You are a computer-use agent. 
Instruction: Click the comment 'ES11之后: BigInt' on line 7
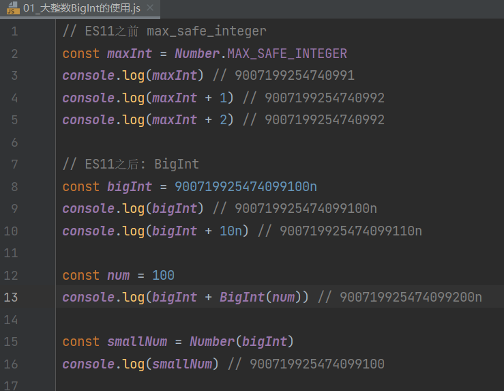pos(142,164)
